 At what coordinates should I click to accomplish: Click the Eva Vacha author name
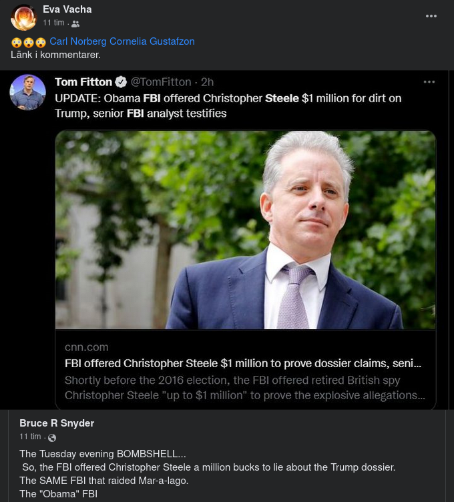[x=67, y=9]
